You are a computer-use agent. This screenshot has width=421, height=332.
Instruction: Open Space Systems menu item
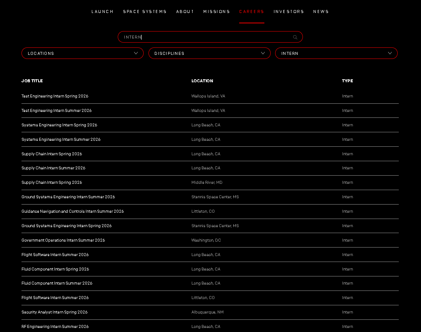145,11
